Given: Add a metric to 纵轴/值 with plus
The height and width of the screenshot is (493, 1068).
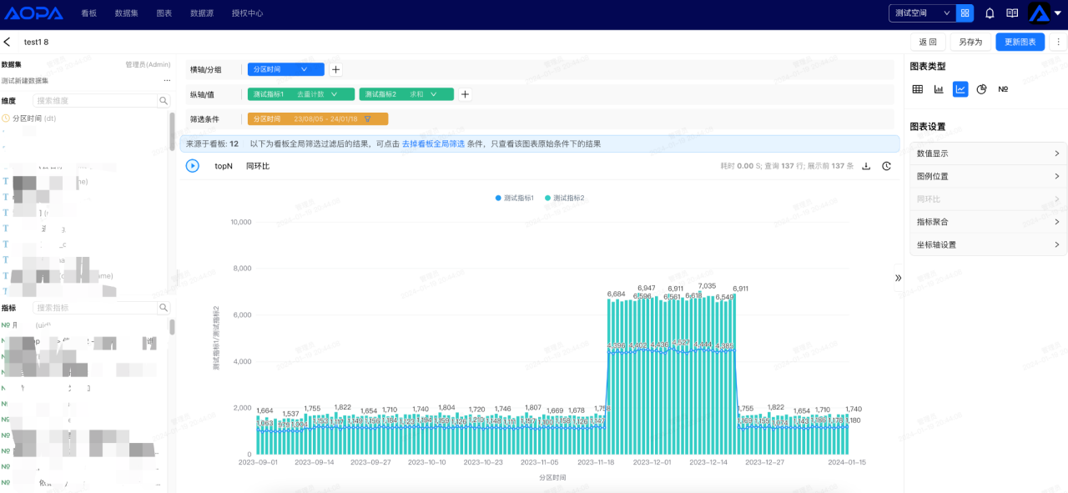Looking at the screenshot, I should [466, 94].
